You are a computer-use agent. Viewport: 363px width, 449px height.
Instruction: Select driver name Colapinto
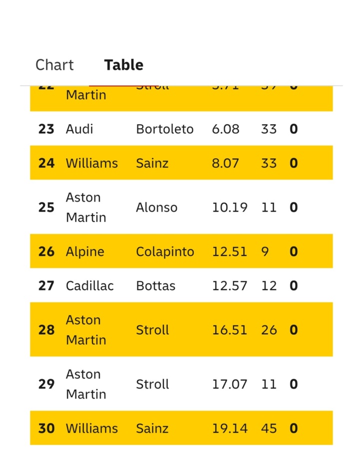tap(165, 251)
